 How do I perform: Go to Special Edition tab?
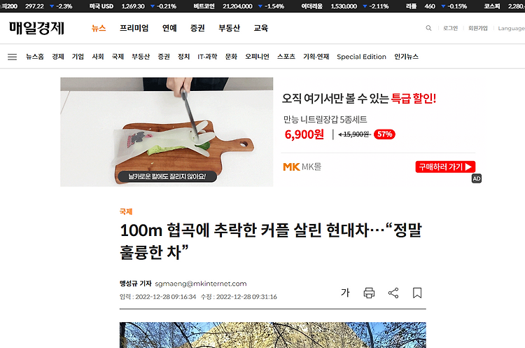(x=362, y=57)
